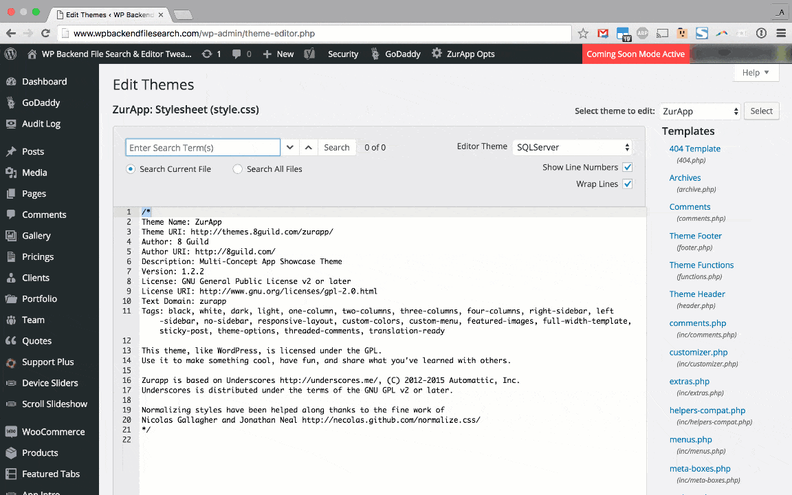
Task: Select Search All Files radio button
Action: pyautogui.click(x=237, y=169)
